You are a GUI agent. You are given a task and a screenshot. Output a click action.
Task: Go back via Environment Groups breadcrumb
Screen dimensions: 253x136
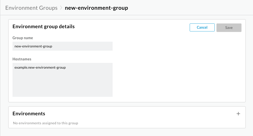[x=31, y=8]
